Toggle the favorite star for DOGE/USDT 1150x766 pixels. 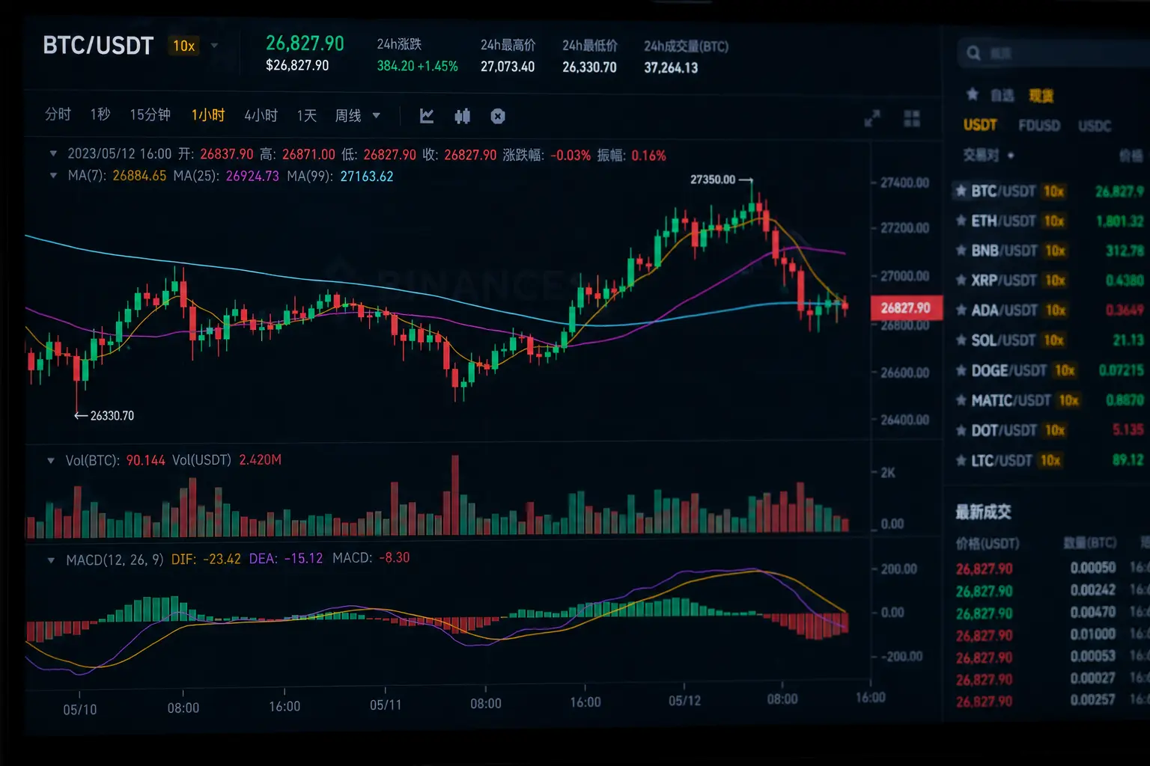[961, 370]
